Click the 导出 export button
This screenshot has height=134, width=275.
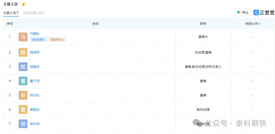pos(243,12)
